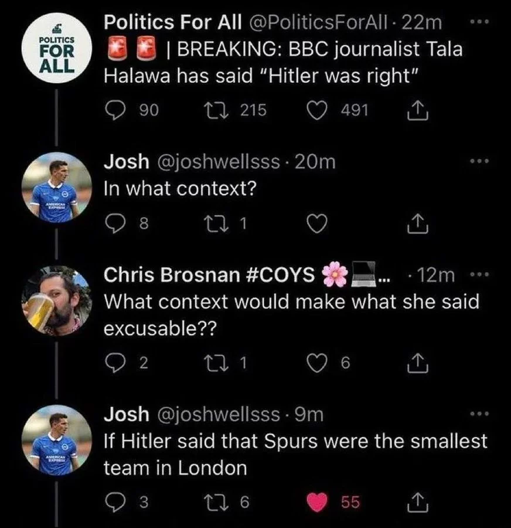Unlike Josh's Spurs tweet with red heart
Screen dimensions: 511x528
pyautogui.click(x=319, y=502)
